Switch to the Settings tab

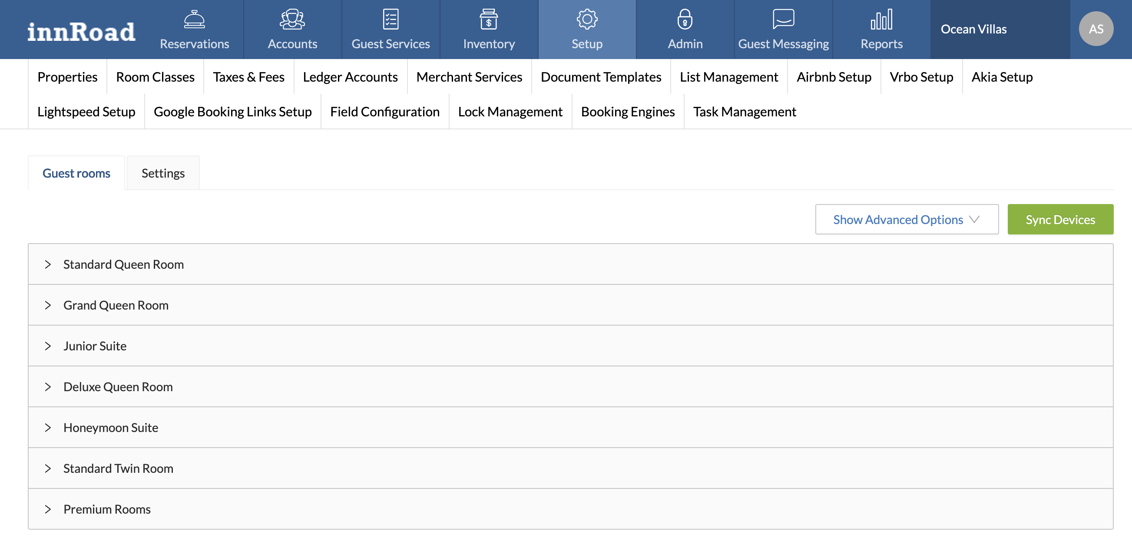pyautogui.click(x=163, y=173)
